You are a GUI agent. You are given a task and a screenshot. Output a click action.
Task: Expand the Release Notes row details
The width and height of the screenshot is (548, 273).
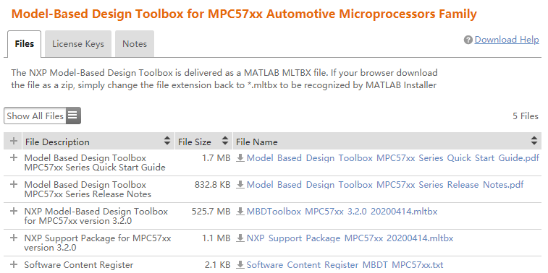[14, 184]
